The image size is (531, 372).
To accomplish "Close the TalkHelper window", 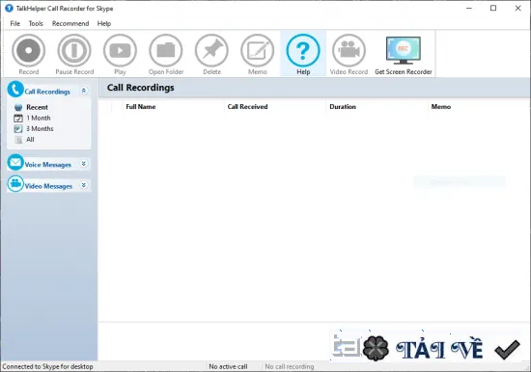I will click(517, 8).
